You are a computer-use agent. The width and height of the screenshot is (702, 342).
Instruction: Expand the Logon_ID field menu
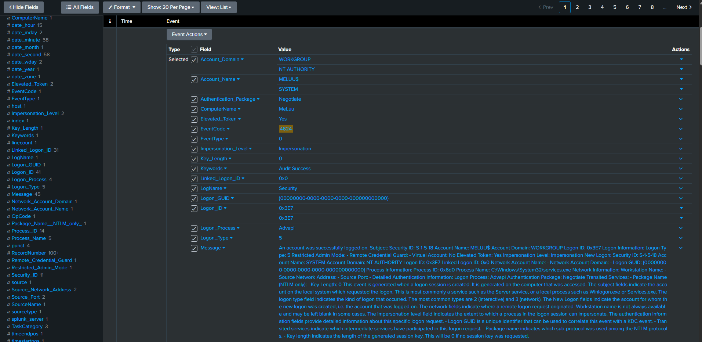pyautogui.click(x=214, y=208)
